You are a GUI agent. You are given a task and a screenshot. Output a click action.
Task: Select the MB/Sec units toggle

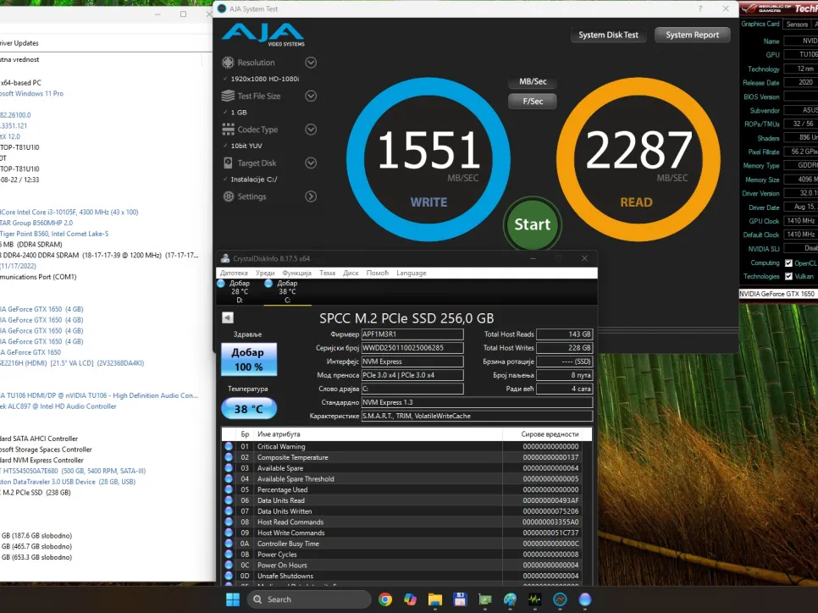coord(533,82)
